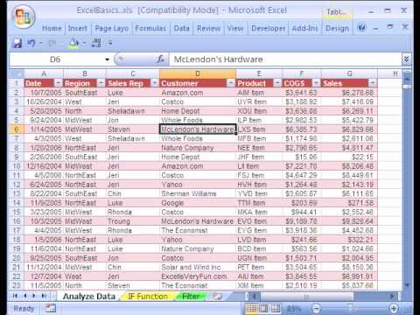Click the Name Box showing D6
This screenshot has width=420, height=315.
(x=55, y=59)
